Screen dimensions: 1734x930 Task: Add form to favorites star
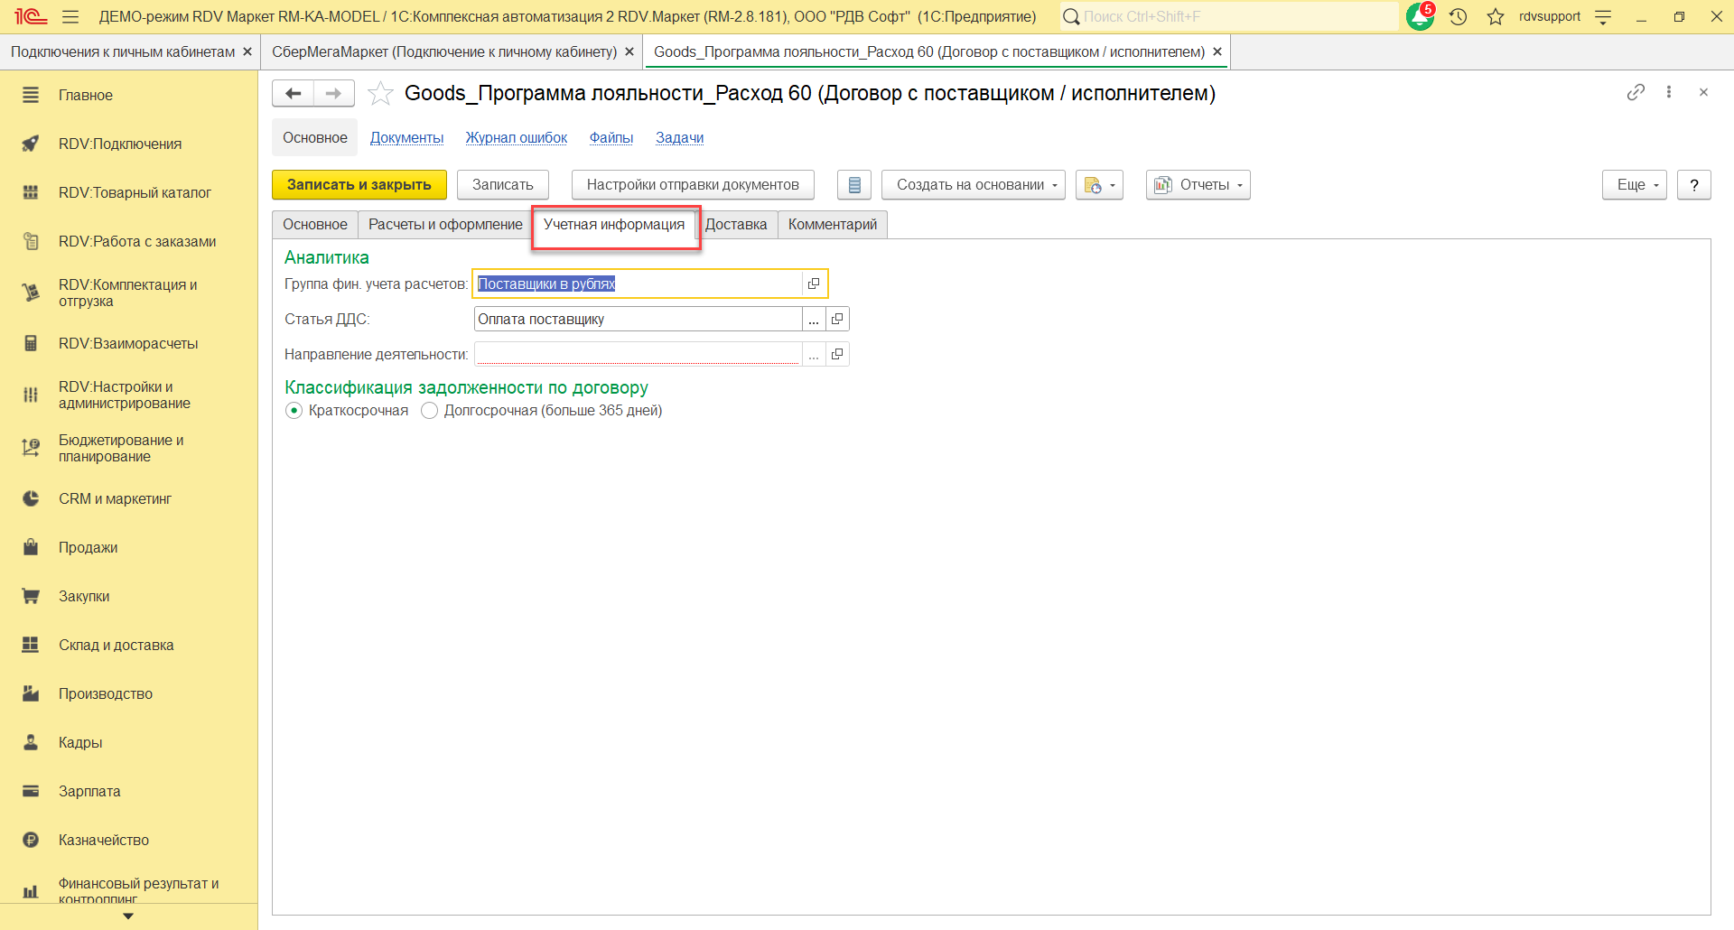pyautogui.click(x=380, y=93)
